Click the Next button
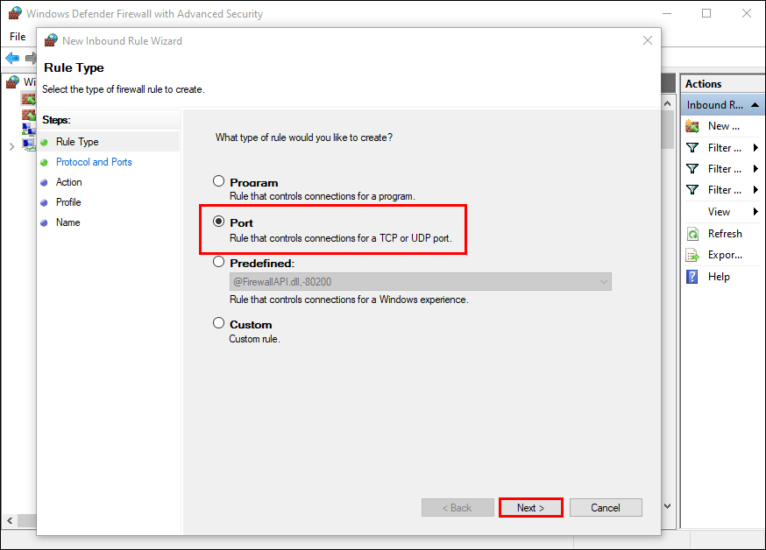Image resolution: width=766 pixels, height=550 pixels. [530, 508]
